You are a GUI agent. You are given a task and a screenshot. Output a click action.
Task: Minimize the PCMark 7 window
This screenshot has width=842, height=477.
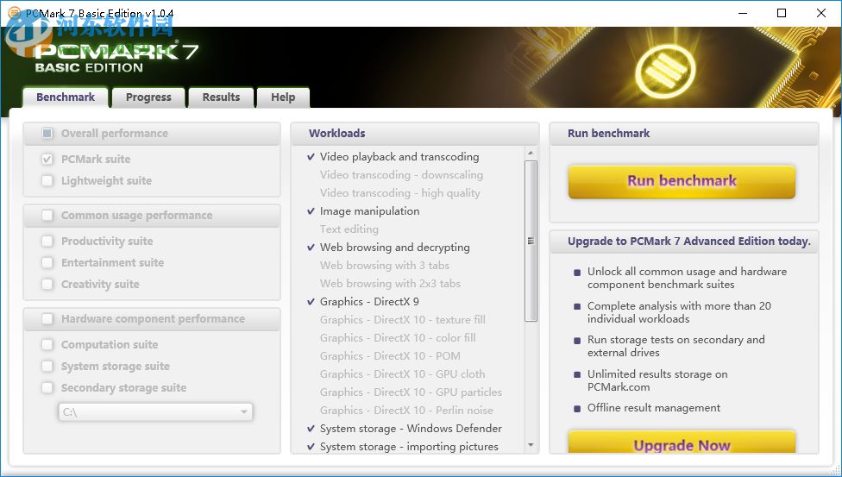point(743,13)
